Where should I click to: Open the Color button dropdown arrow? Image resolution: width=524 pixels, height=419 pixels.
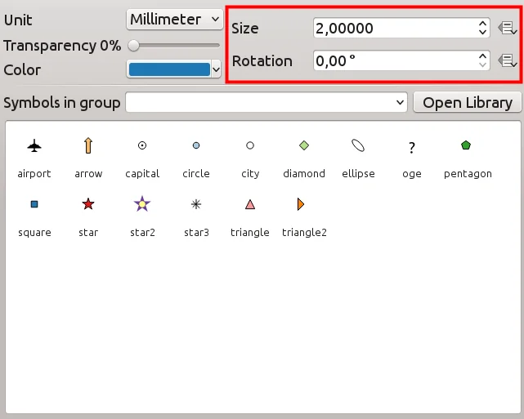[x=217, y=70]
